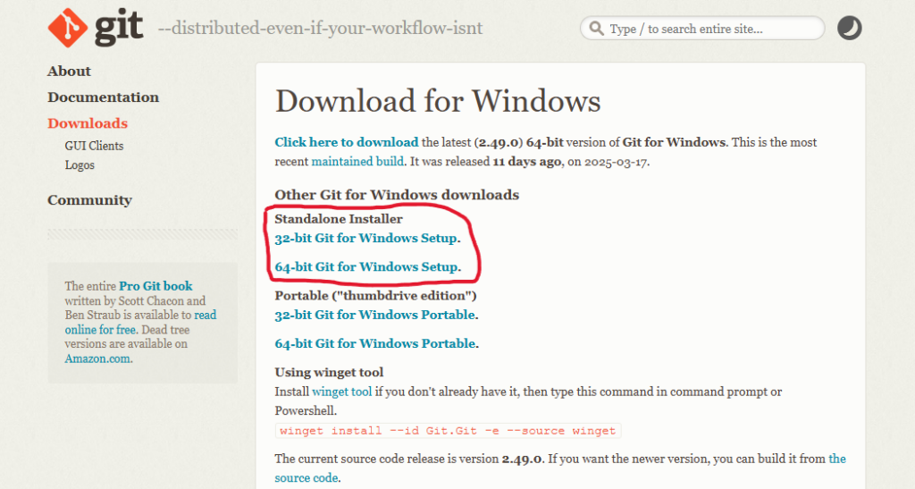Click the git wordmark text
This screenshot has height=489, width=915.
click(119, 28)
